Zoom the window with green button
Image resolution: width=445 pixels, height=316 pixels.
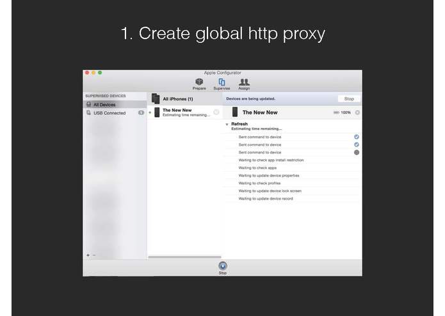100,73
